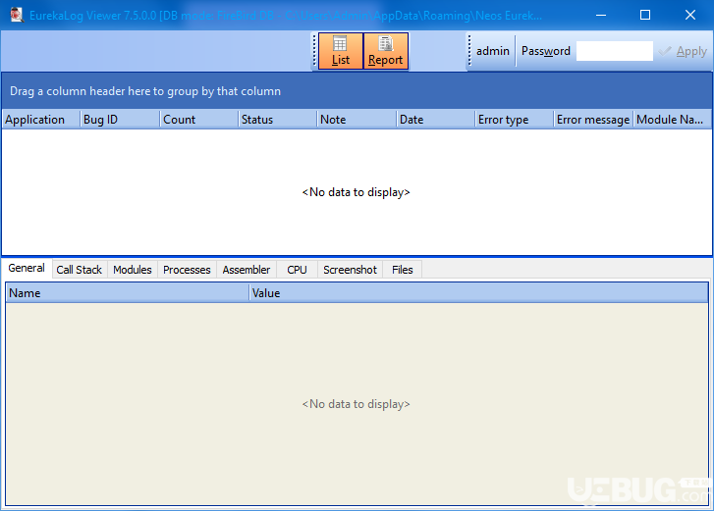Open the Report view button
Viewport: 714px width, 511px height.
[x=385, y=51]
